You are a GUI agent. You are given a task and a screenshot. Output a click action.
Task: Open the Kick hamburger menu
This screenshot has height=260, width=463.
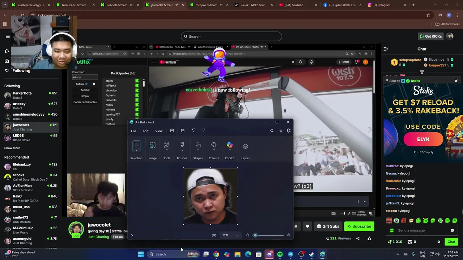8,36
